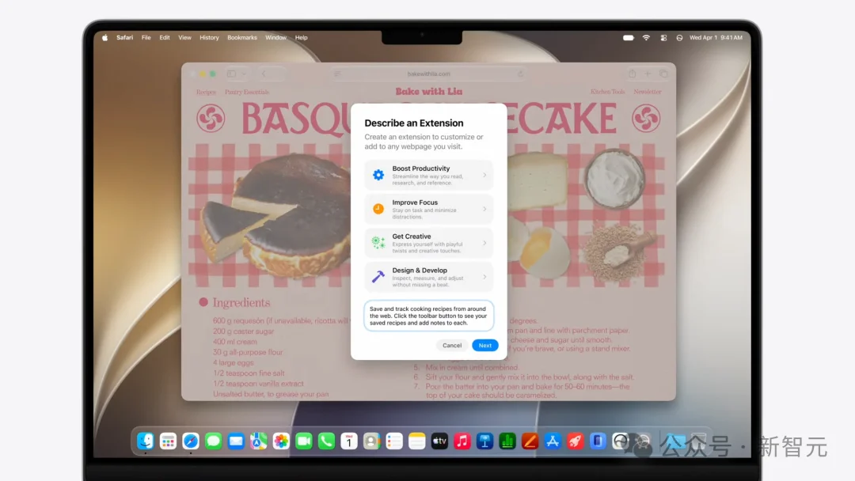Image resolution: width=855 pixels, height=481 pixels.
Task: Open the Music app in dock
Action: pyautogui.click(x=462, y=441)
